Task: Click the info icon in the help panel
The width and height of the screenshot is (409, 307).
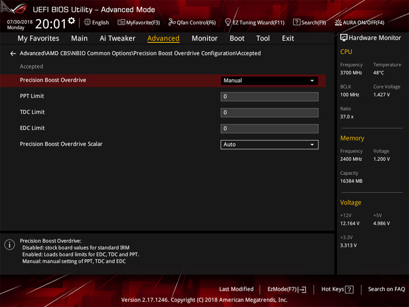Action: click(x=10, y=244)
